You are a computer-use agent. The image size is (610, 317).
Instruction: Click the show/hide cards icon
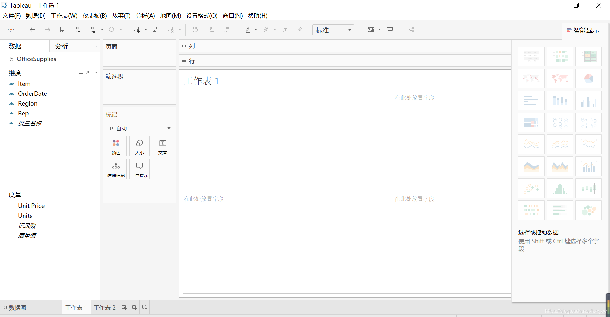point(371,30)
